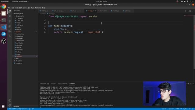Image resolution: width=195 pixels, height=110 pixels.
Task: Open the Edit menu
Action: coord(13,8)
